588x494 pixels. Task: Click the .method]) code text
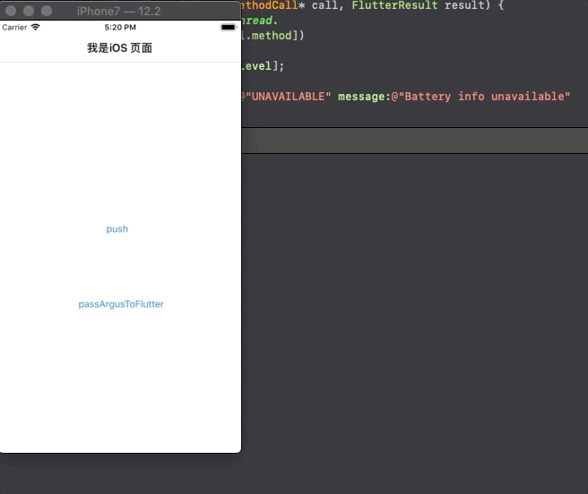click(273, 36)
